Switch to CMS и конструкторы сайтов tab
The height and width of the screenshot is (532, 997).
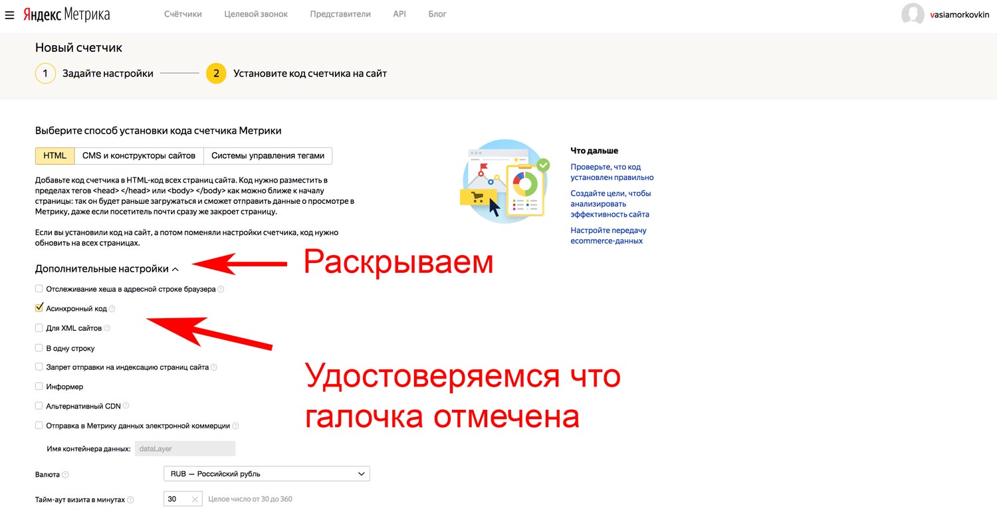point(139,156)
